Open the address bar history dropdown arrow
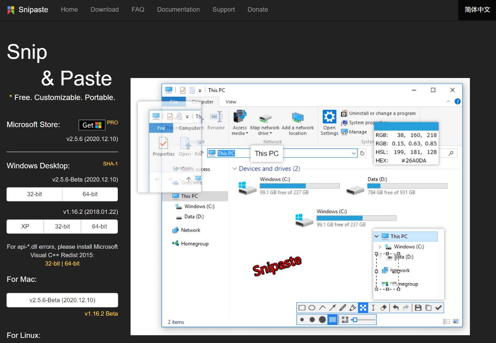The width and height of the screenshot is (496, 343). coord(354,153)
